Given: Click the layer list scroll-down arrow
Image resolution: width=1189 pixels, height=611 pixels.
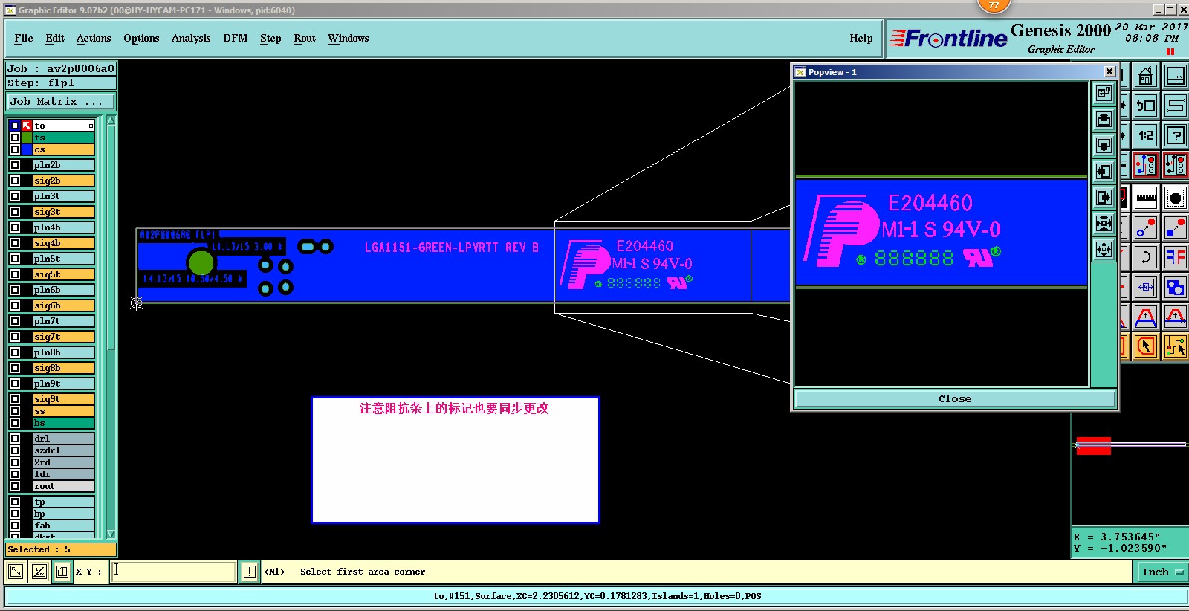Looking at the screenshot, I should pyautogui.click(x=111, y=534).
